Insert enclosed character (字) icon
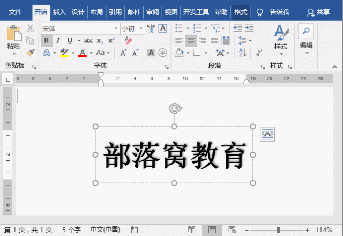The image size is (343, 236). [162, 53]
